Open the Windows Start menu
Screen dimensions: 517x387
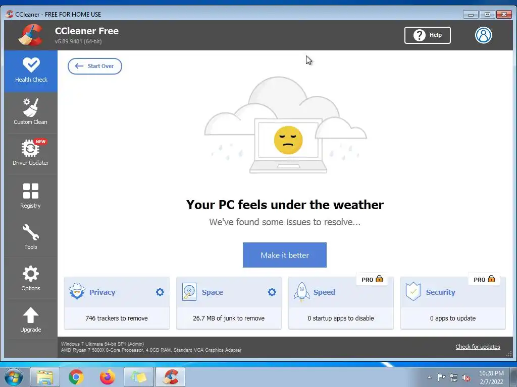pyautogui.click(x=13, y=377)
